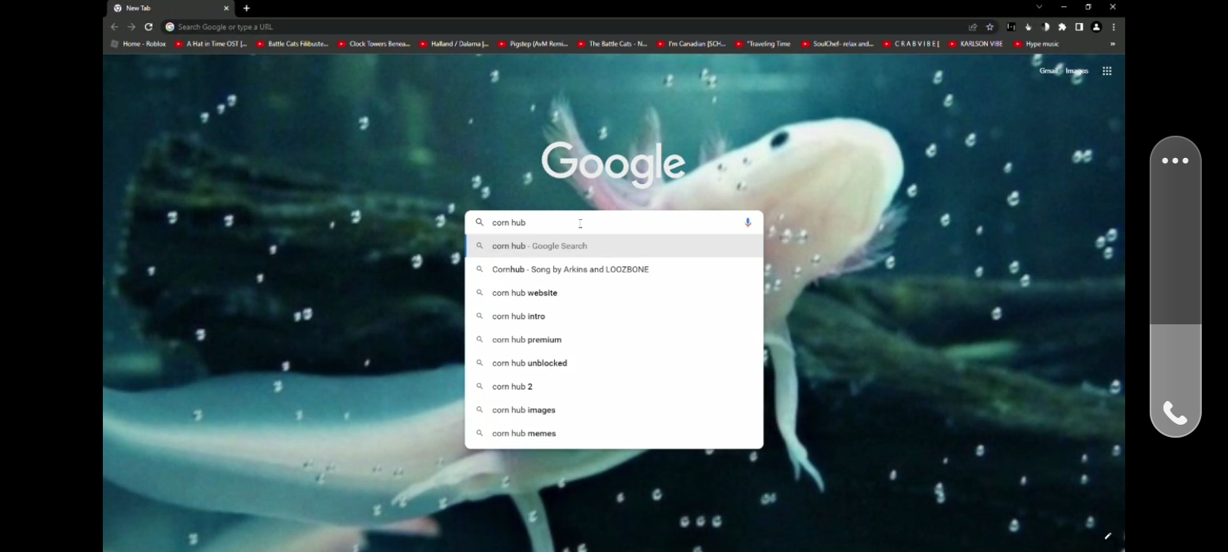This screenshot has height=552, width=1228.
Task: Click the share page icon
Action: click(972, 27)
